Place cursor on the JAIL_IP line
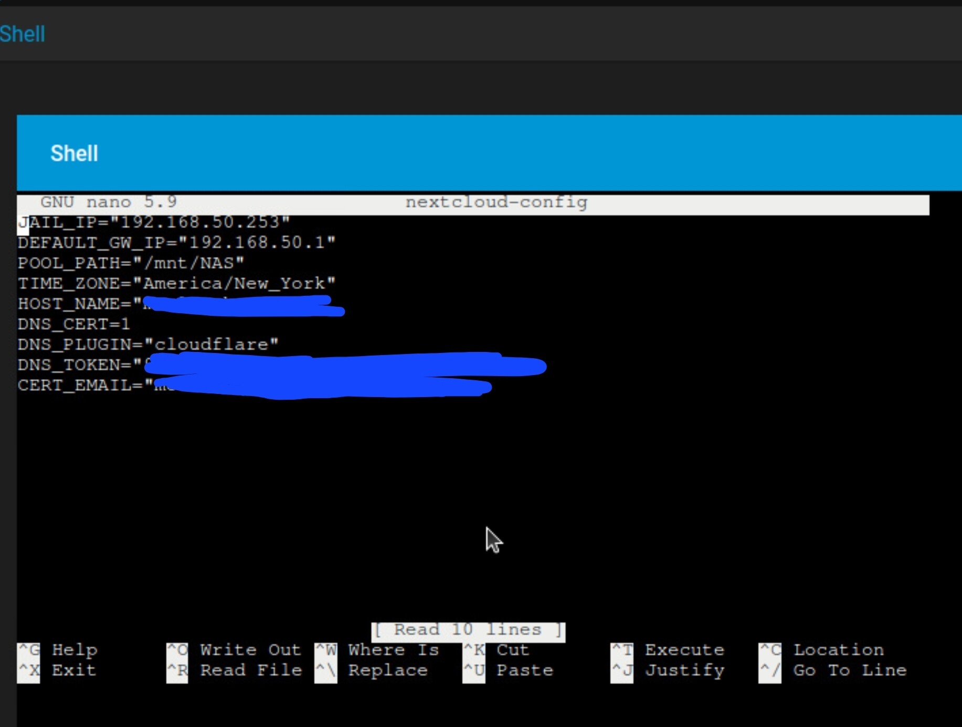This screenshot has width=962, height=727. click(153, 222)
